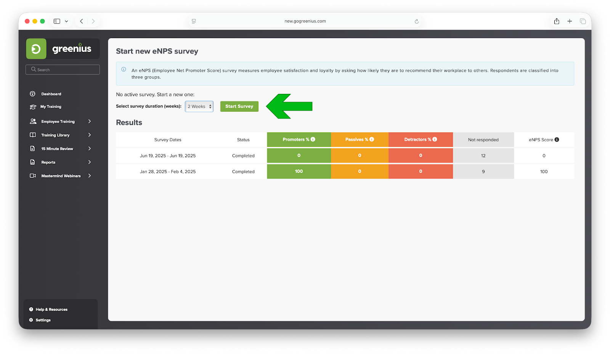Click the Greenius logo icon
Image resolution: width=610 pixels, height=354 pixels.
point(36,49)
